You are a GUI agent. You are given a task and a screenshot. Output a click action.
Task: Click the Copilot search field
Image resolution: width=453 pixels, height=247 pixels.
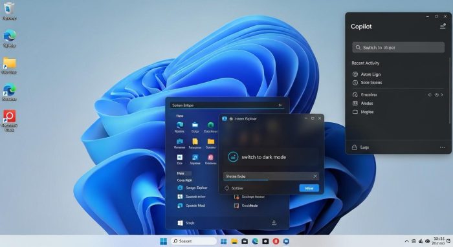click(x=398, y=47)
